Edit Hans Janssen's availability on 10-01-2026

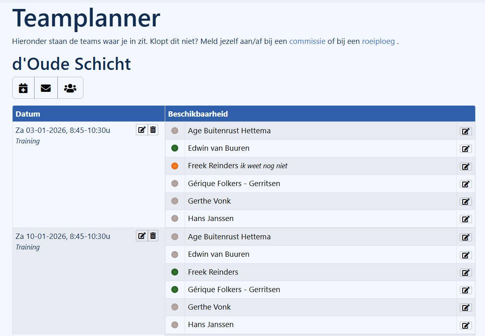pyautogui.click(x=465, y=325)
